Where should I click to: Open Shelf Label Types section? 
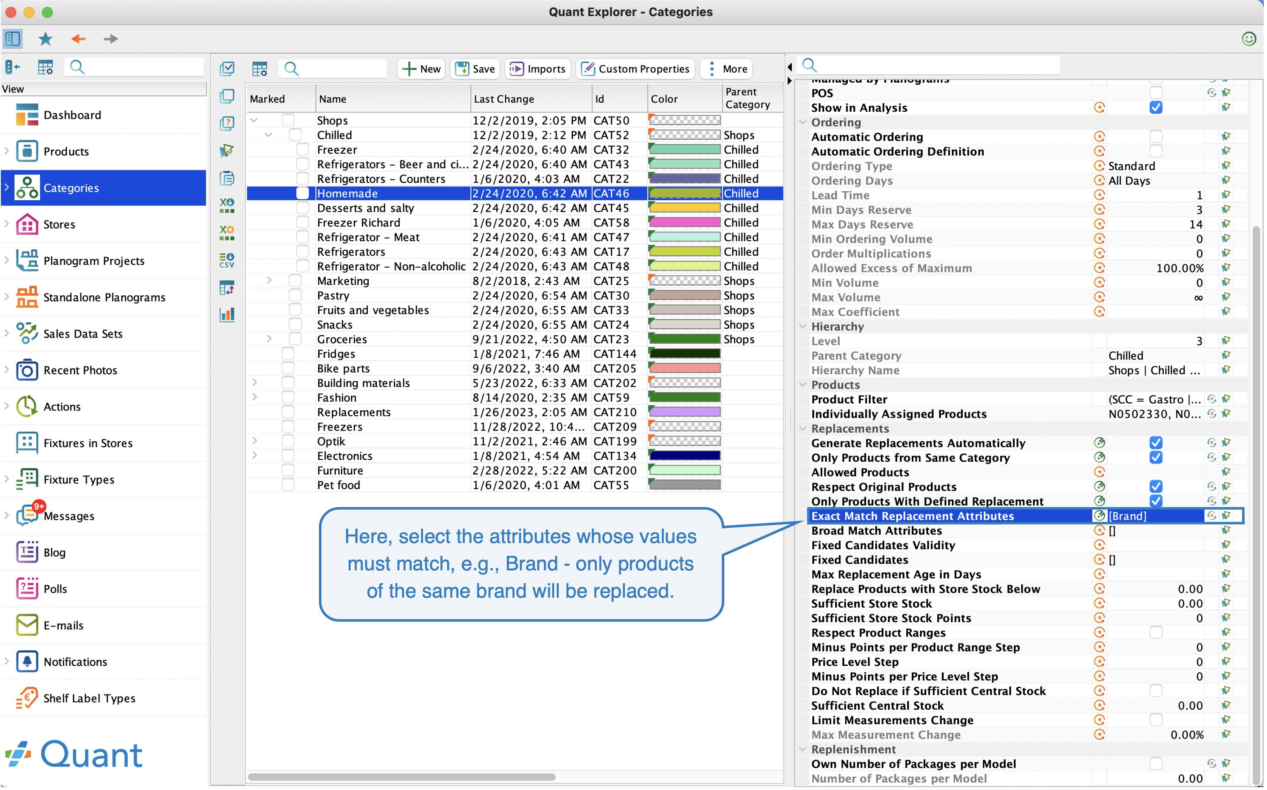pyautogui.click(x=103, y=699)
